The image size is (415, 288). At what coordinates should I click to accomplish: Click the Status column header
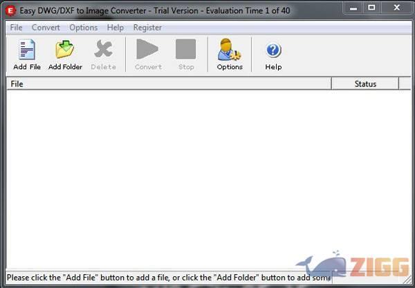pyautogui.click(x=365, y=84)
